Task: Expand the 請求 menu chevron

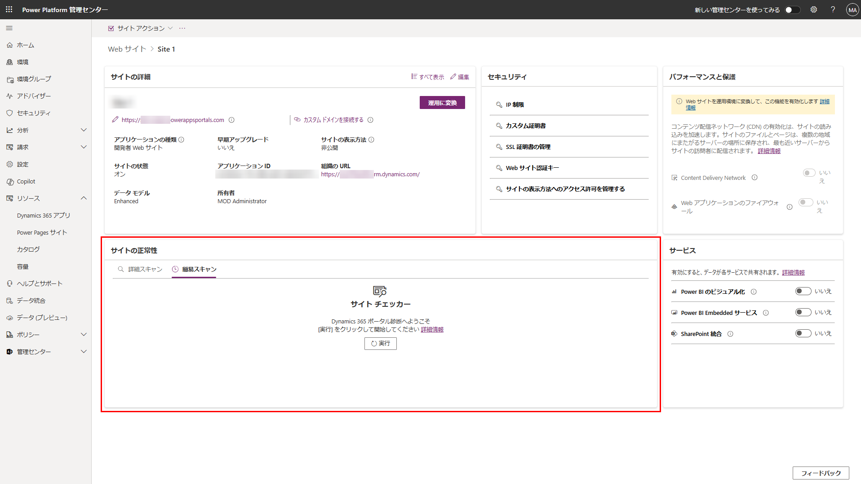Action: coord(84,147)
